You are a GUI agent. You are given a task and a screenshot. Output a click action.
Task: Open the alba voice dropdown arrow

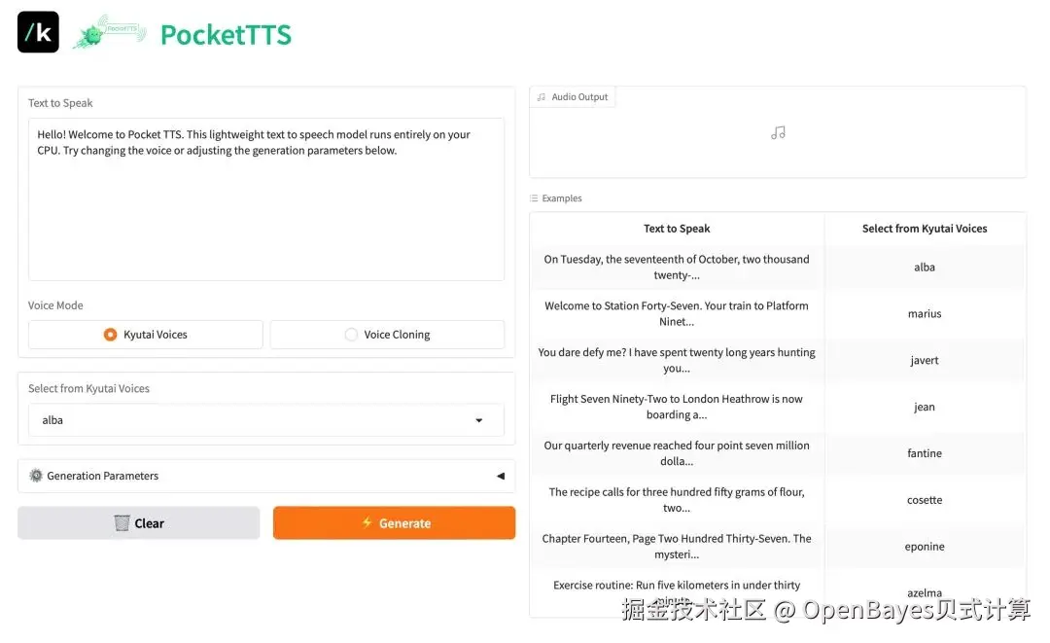478,420
